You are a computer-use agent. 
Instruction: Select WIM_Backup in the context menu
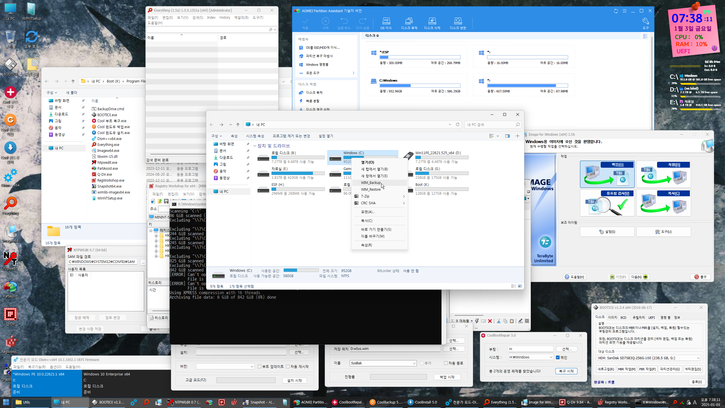click(379, 182)
